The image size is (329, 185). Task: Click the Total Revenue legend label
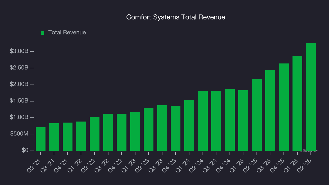click(x=67, y=33)
